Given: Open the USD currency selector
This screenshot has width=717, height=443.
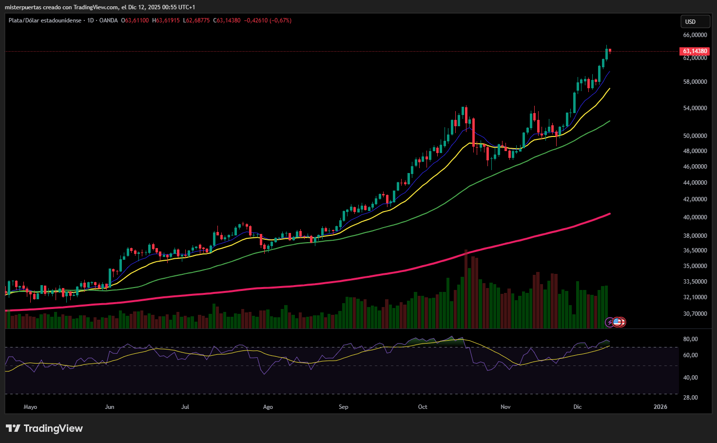Looking at the screenshot, I should (x=696, y=21).
